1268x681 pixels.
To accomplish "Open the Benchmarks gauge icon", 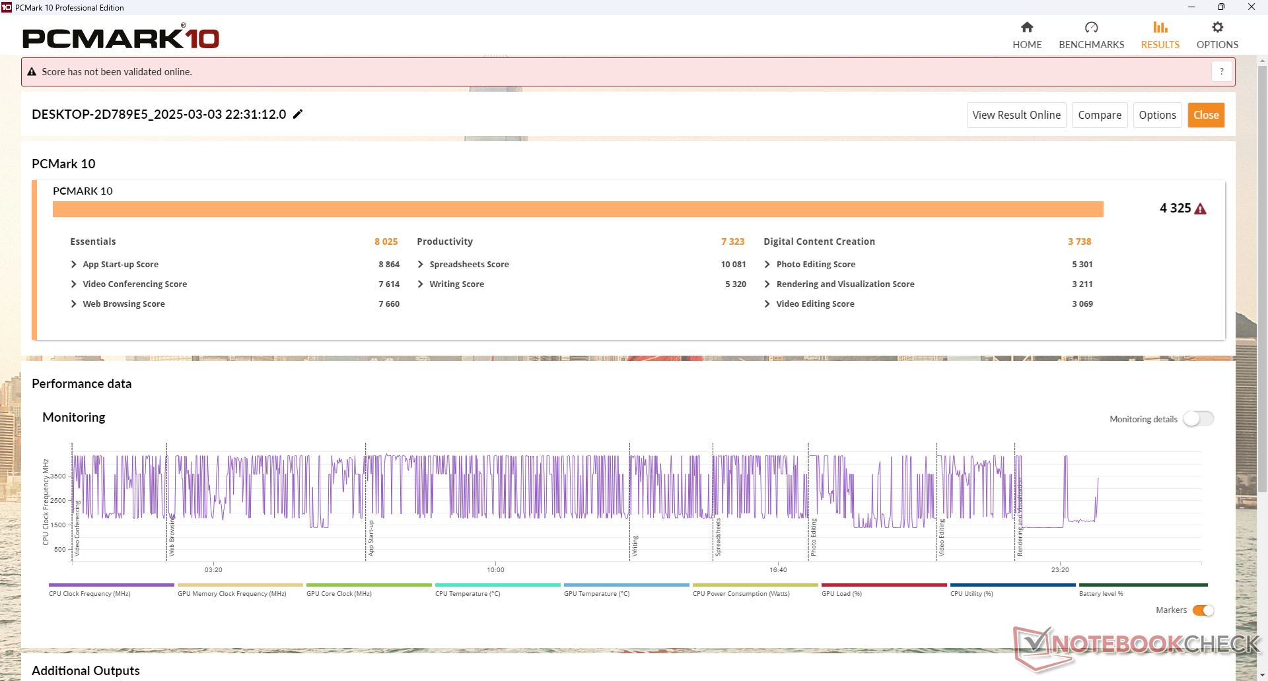I will (1091, 28).
